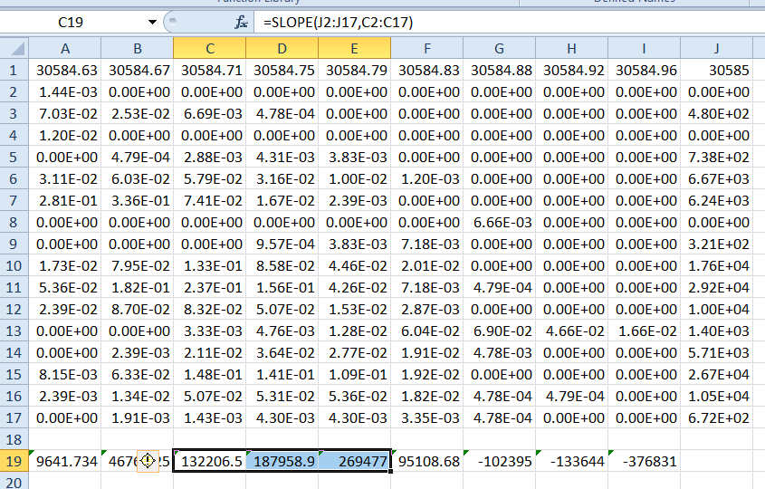Click the formula bar with SLOPE formula
Viewport: 765px width, 489px height.
507,22
